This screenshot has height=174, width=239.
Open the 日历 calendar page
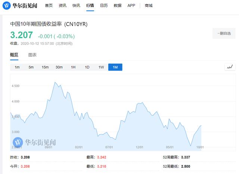[x=104, y=6]
